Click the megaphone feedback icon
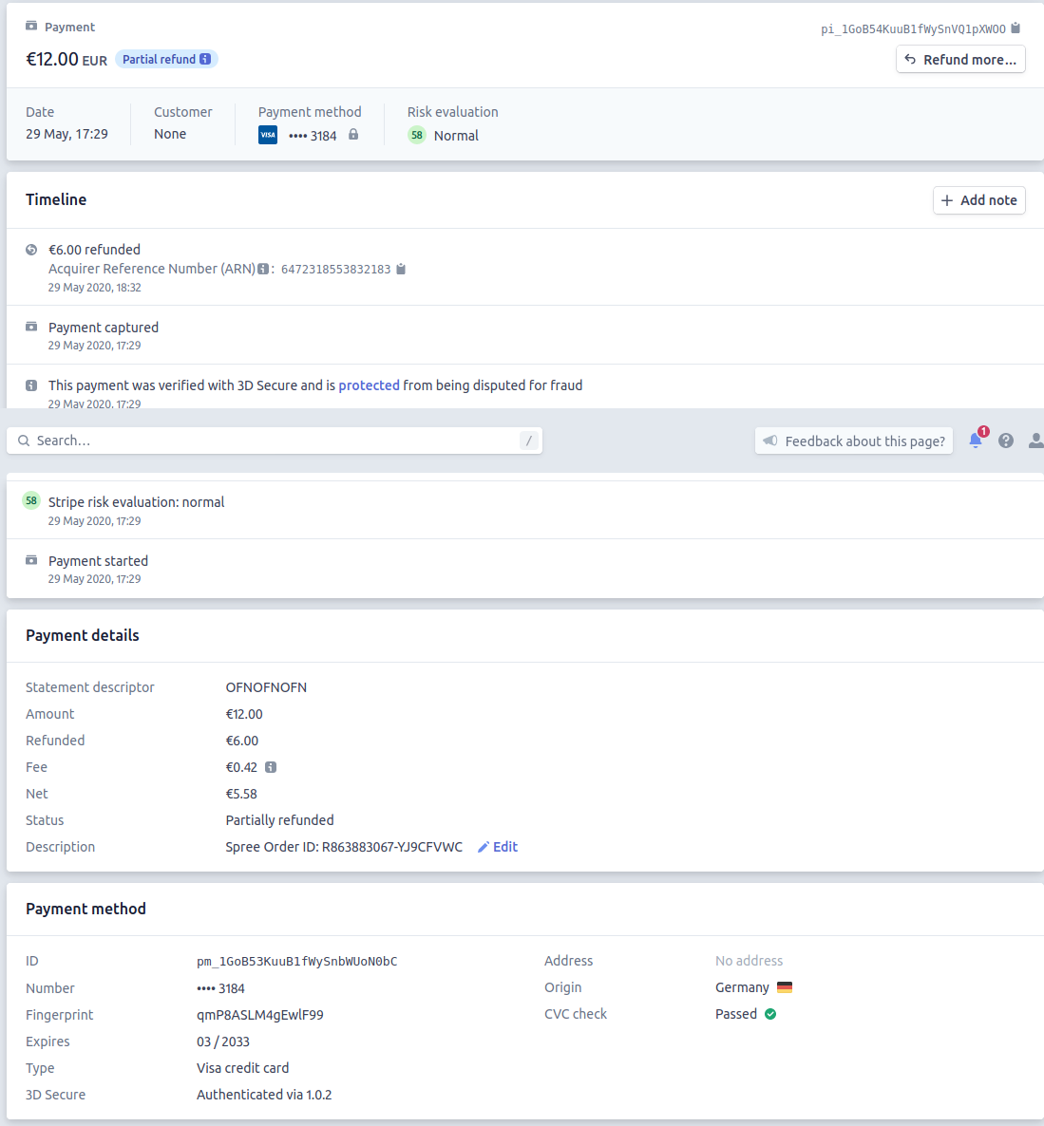This screenshot has width=1044, height=1126. pyautogui.click(x=770, y=441)
